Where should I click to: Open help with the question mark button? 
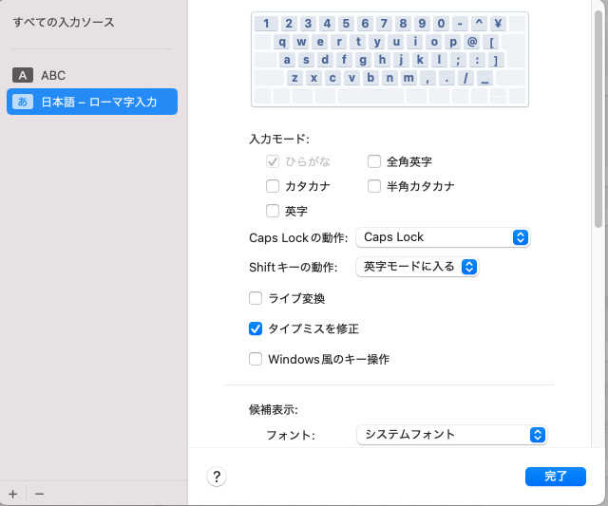click(217, 477)
